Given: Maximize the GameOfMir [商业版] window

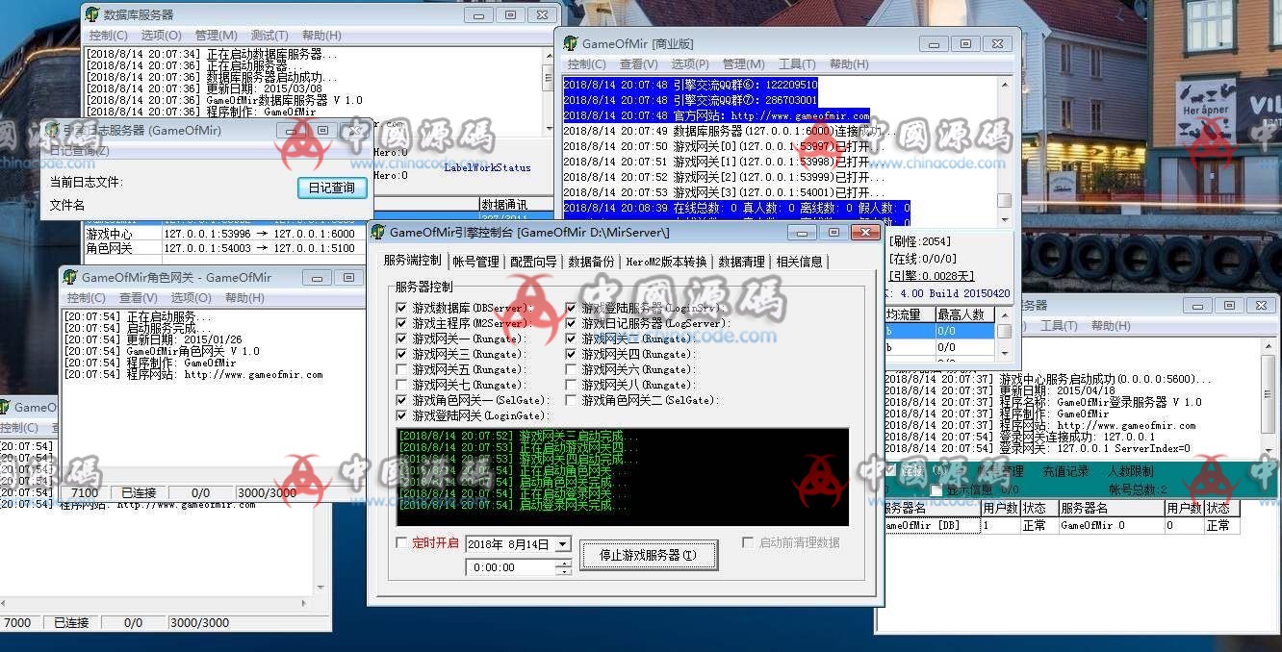Looking at the screenshot, I should [965, 43].
